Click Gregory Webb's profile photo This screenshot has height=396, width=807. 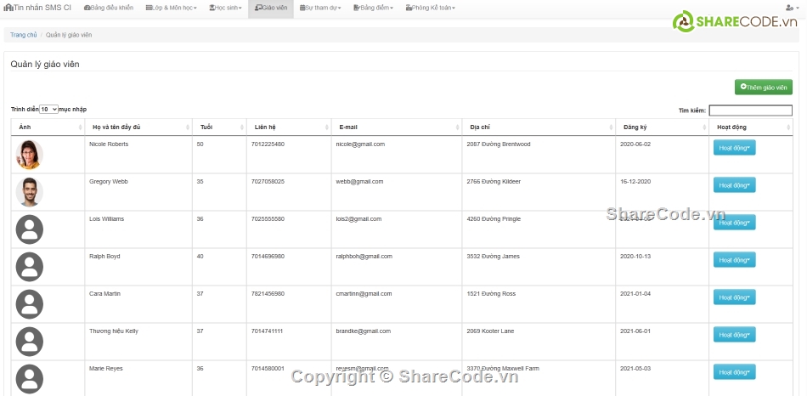pyautogui.click(x=30, y=192)
